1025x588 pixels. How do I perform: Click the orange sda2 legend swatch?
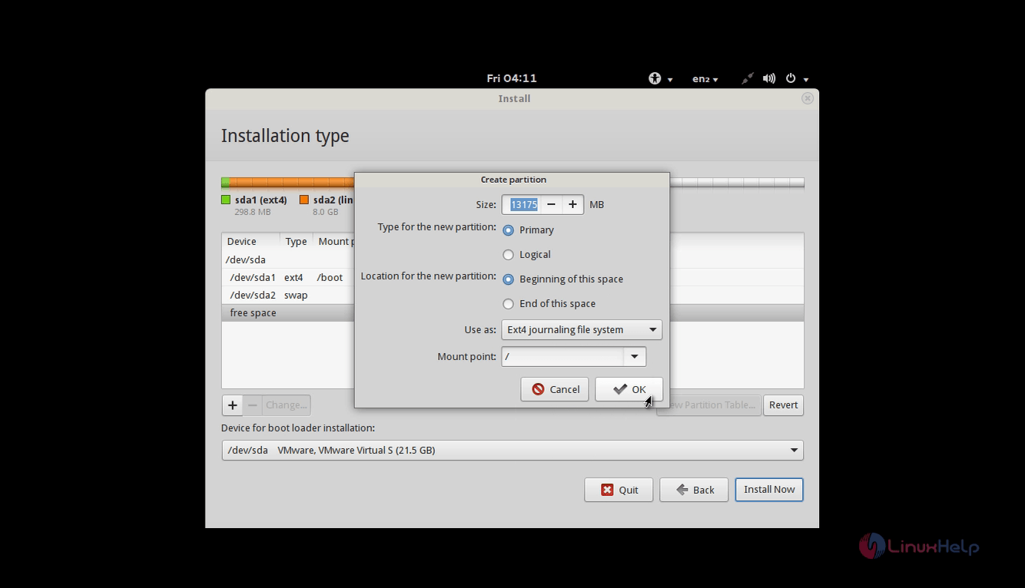click(x=304, y=200)
